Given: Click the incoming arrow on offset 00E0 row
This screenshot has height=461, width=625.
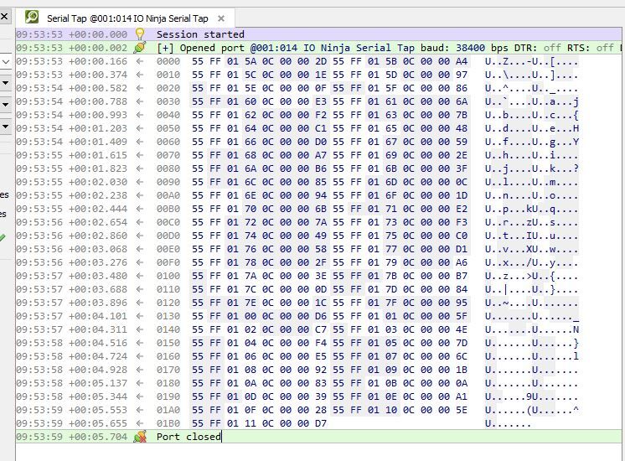Looking at the screenshot, I should (x=140, y=249).
